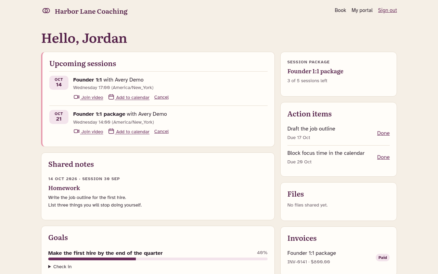
Task: Select the 'Founder 1:1 package' heading in Session package
Action: tap(315, 71)
